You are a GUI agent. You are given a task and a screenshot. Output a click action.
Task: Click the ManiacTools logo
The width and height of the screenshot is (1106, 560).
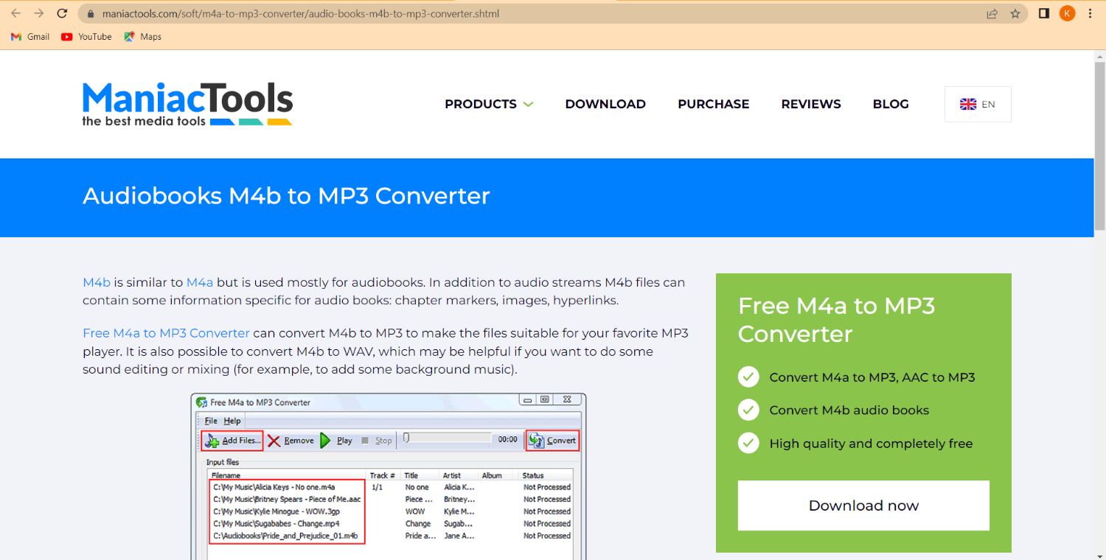point(187,104)
